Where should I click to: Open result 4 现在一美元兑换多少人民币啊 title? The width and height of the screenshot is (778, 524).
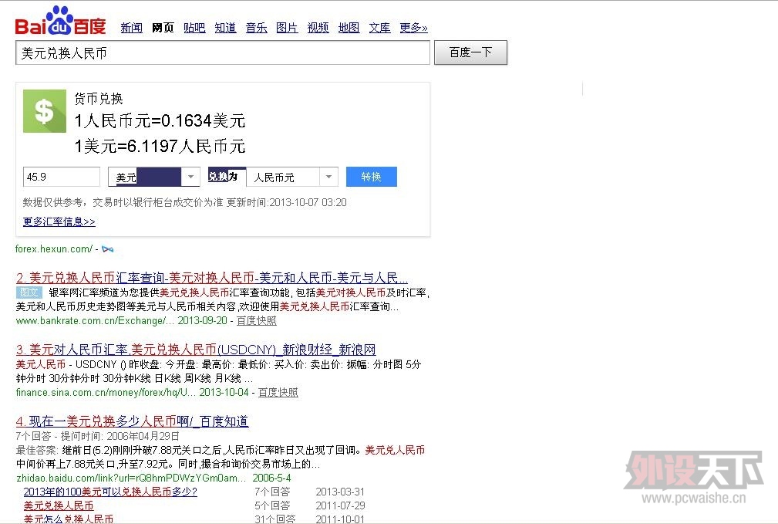click(x=132, y=421)
